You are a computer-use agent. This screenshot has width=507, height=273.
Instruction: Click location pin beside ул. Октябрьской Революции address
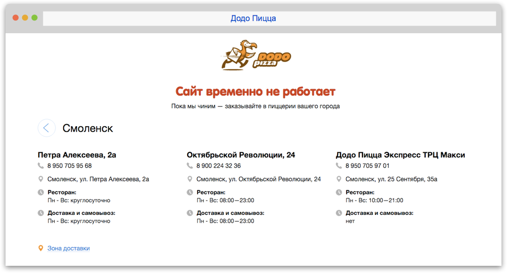190,179
